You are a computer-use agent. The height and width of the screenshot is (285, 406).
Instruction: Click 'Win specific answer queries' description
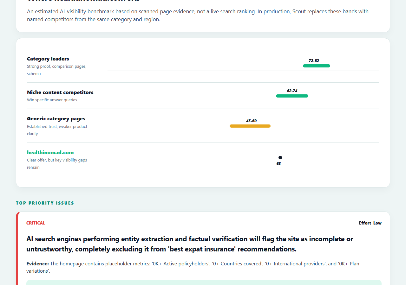(x=52, y=100)
